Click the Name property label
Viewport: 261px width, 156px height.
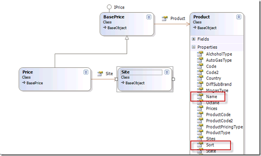point(212,97)
